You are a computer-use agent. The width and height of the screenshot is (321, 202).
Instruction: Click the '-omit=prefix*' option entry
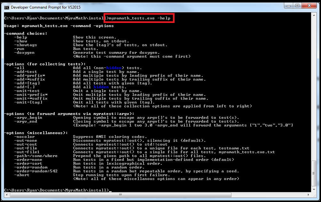point(31,95)
